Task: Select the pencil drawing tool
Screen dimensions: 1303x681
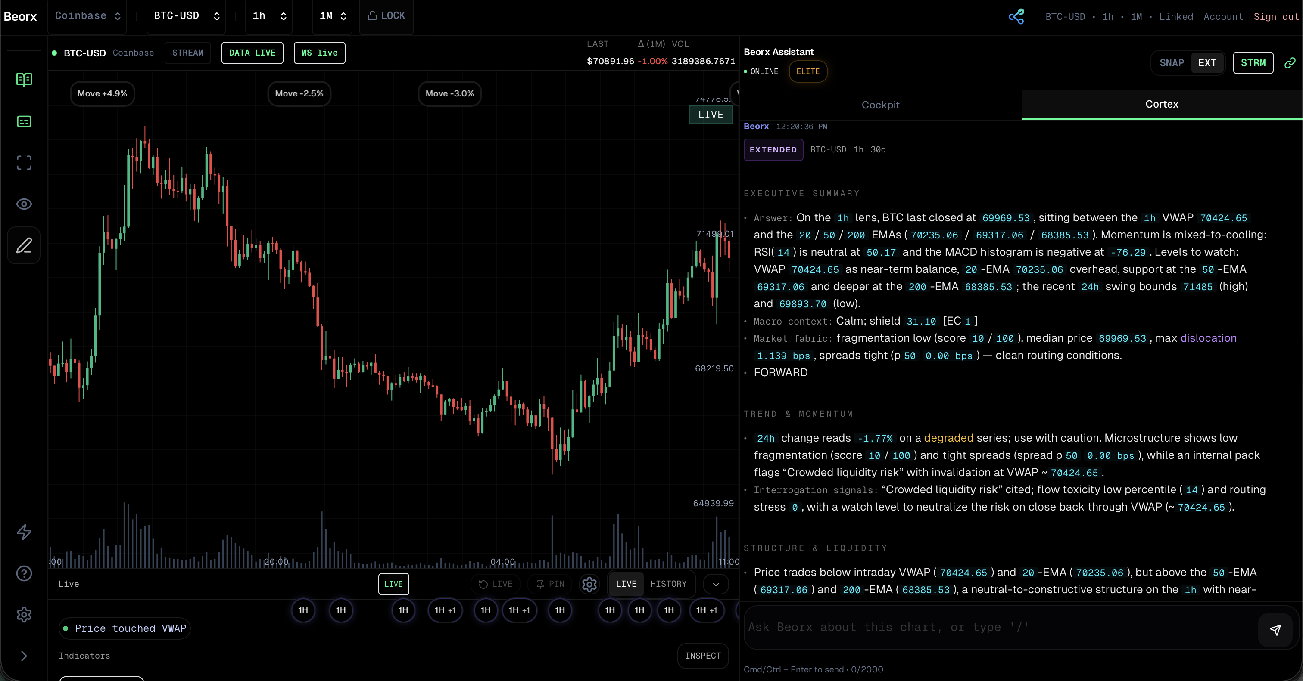Action: coord(24,245)
